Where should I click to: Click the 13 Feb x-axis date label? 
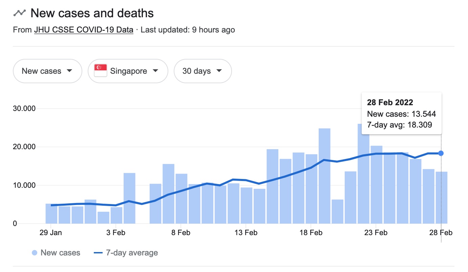coord(246,233)
